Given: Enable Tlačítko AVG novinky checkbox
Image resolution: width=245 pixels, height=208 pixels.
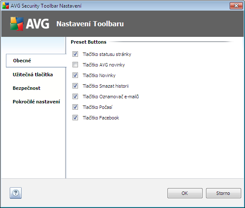Looking at the screenshot, I should 75,65.
